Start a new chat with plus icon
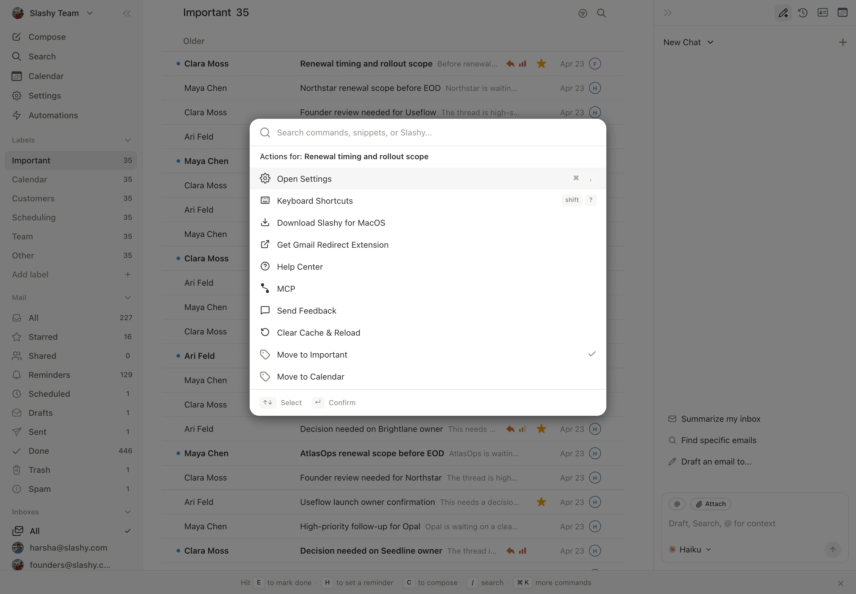856x594 pixels. (x=843, y=42)
